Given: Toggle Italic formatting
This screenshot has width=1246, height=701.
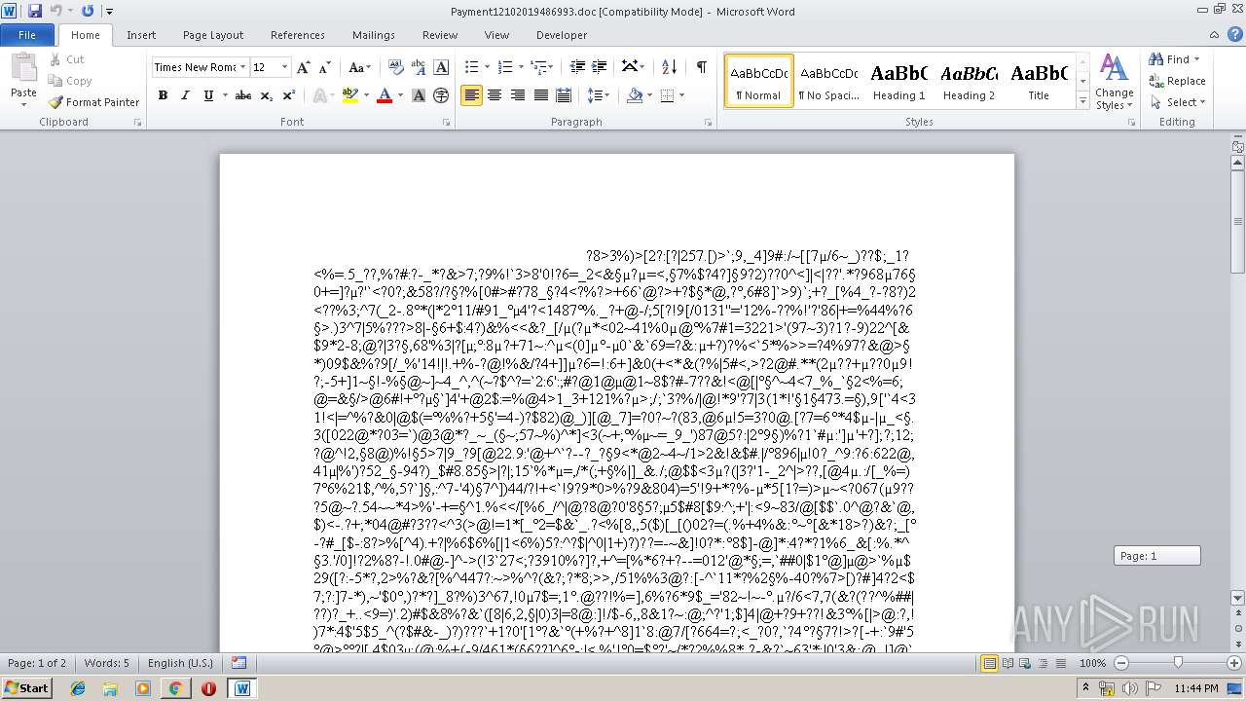Looking at the screenshot, I should click(x=185, y=95).
